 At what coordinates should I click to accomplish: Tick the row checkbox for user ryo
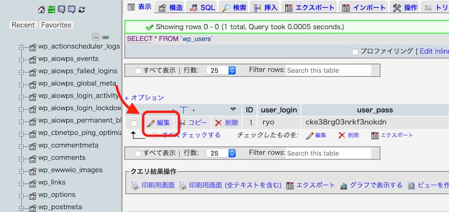(134, 123)
